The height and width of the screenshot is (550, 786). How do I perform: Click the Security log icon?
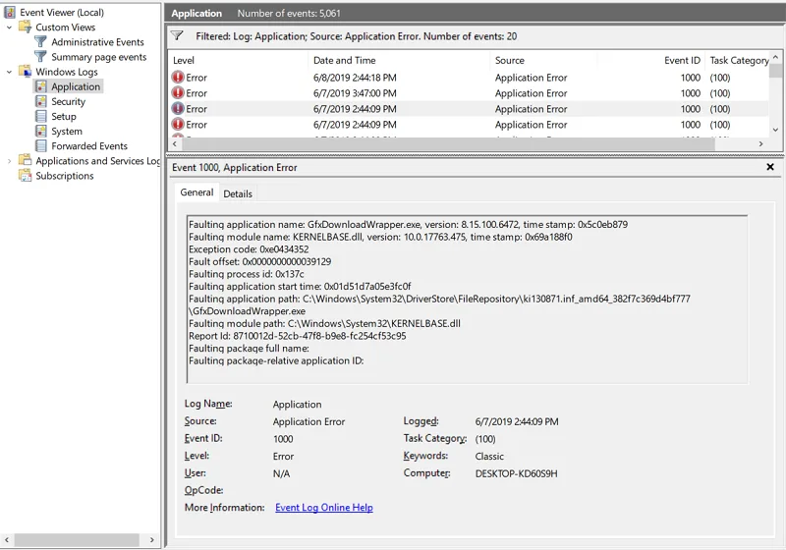tap(41, 101)
